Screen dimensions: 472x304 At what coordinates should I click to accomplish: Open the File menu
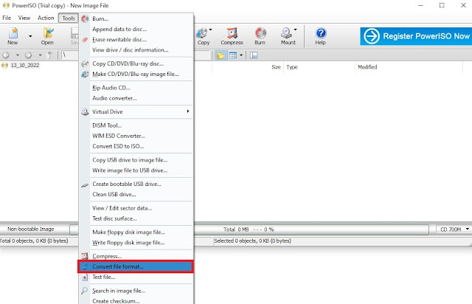7,18
